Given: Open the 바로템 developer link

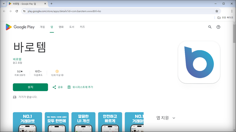Looking at the screenshot, I should 17,59.
